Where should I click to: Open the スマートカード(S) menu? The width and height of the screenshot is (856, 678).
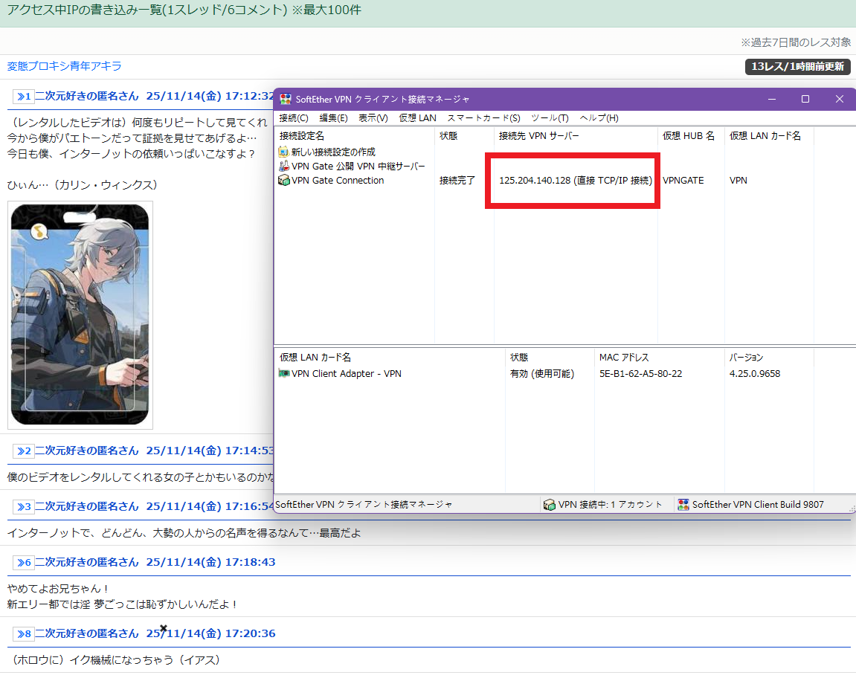(x=483, y=118)
